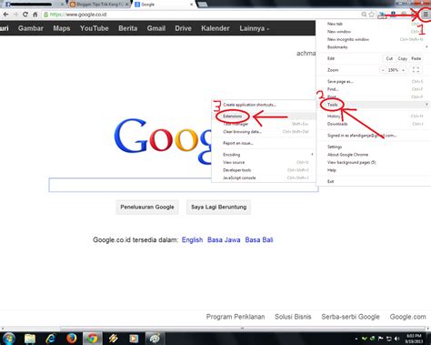This screenshot has width=431, height=345.
Task: Click the Windows Start orb
Action: click(x=8, y=338)
